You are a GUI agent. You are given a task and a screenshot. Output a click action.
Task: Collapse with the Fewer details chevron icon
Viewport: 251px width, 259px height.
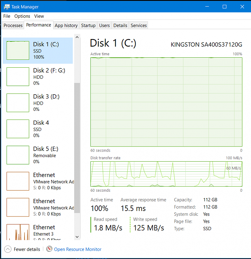8,249
